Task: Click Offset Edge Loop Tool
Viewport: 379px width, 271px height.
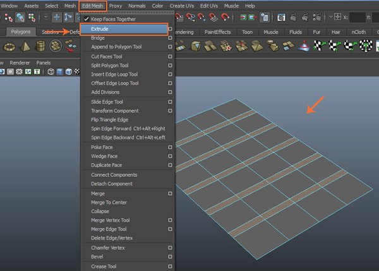Action: [x=115, y=83]
